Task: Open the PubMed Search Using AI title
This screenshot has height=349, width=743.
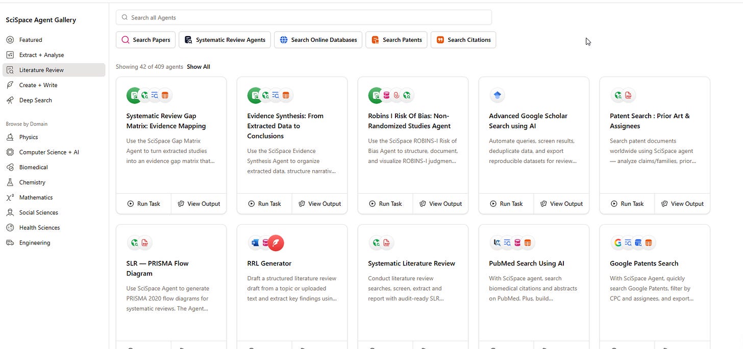Action: coord(527,263)
